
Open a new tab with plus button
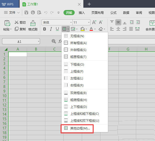tap(89, 4)
